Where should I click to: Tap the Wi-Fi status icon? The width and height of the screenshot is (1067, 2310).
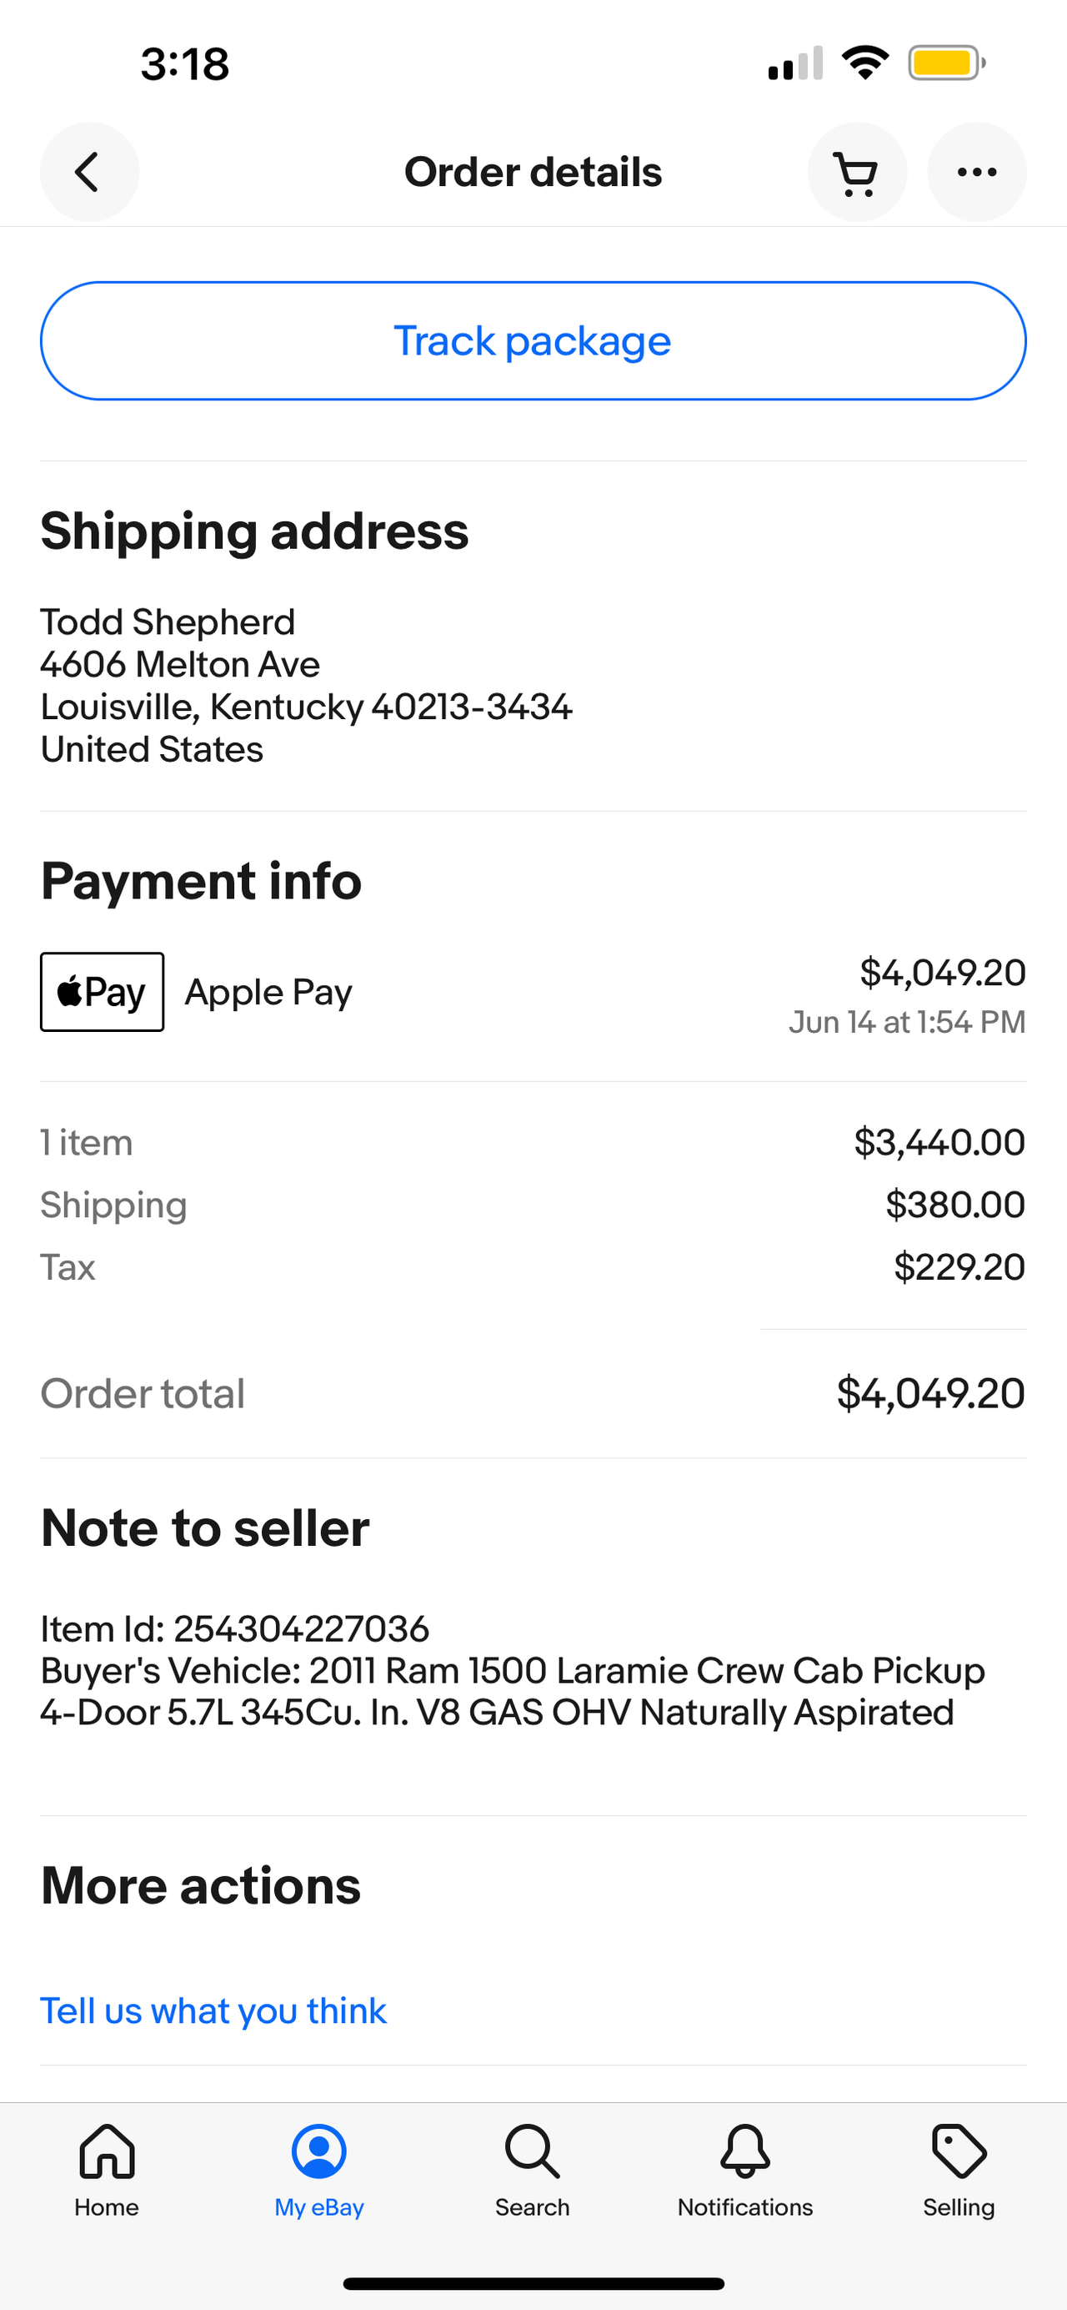pyautogui.click(x=864, y=63)
